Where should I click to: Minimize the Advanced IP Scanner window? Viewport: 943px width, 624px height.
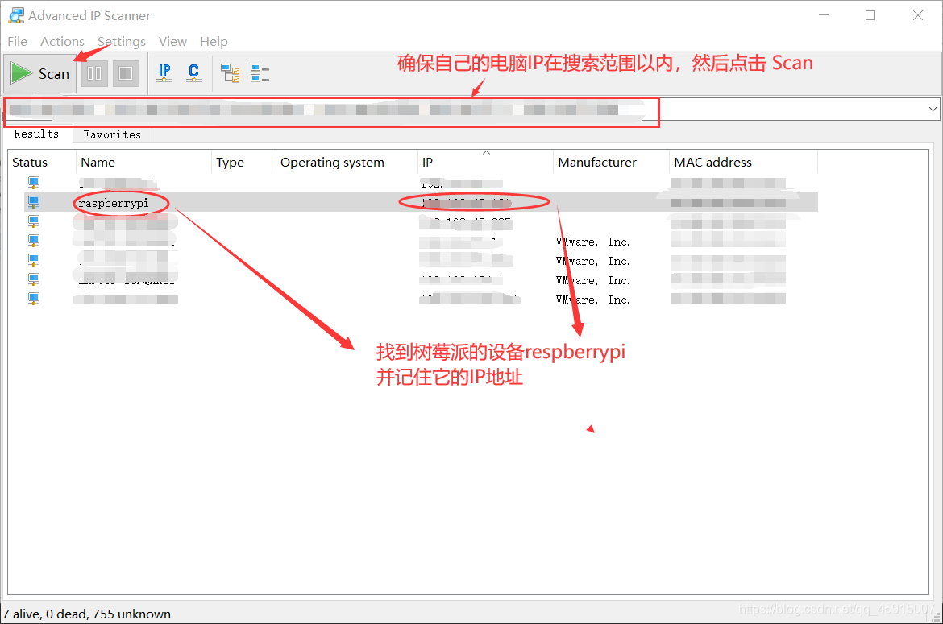[x=824, y=15]
